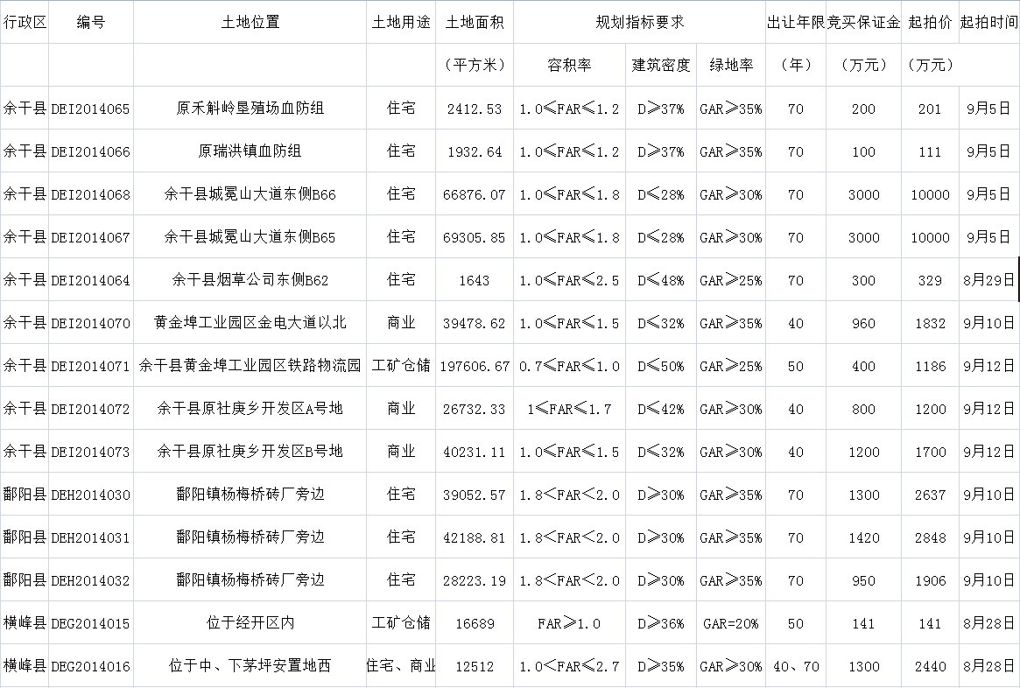Click the 容积率 sub-header cell
Viewport: 1020px width, 688px height.
pos(569,65)
